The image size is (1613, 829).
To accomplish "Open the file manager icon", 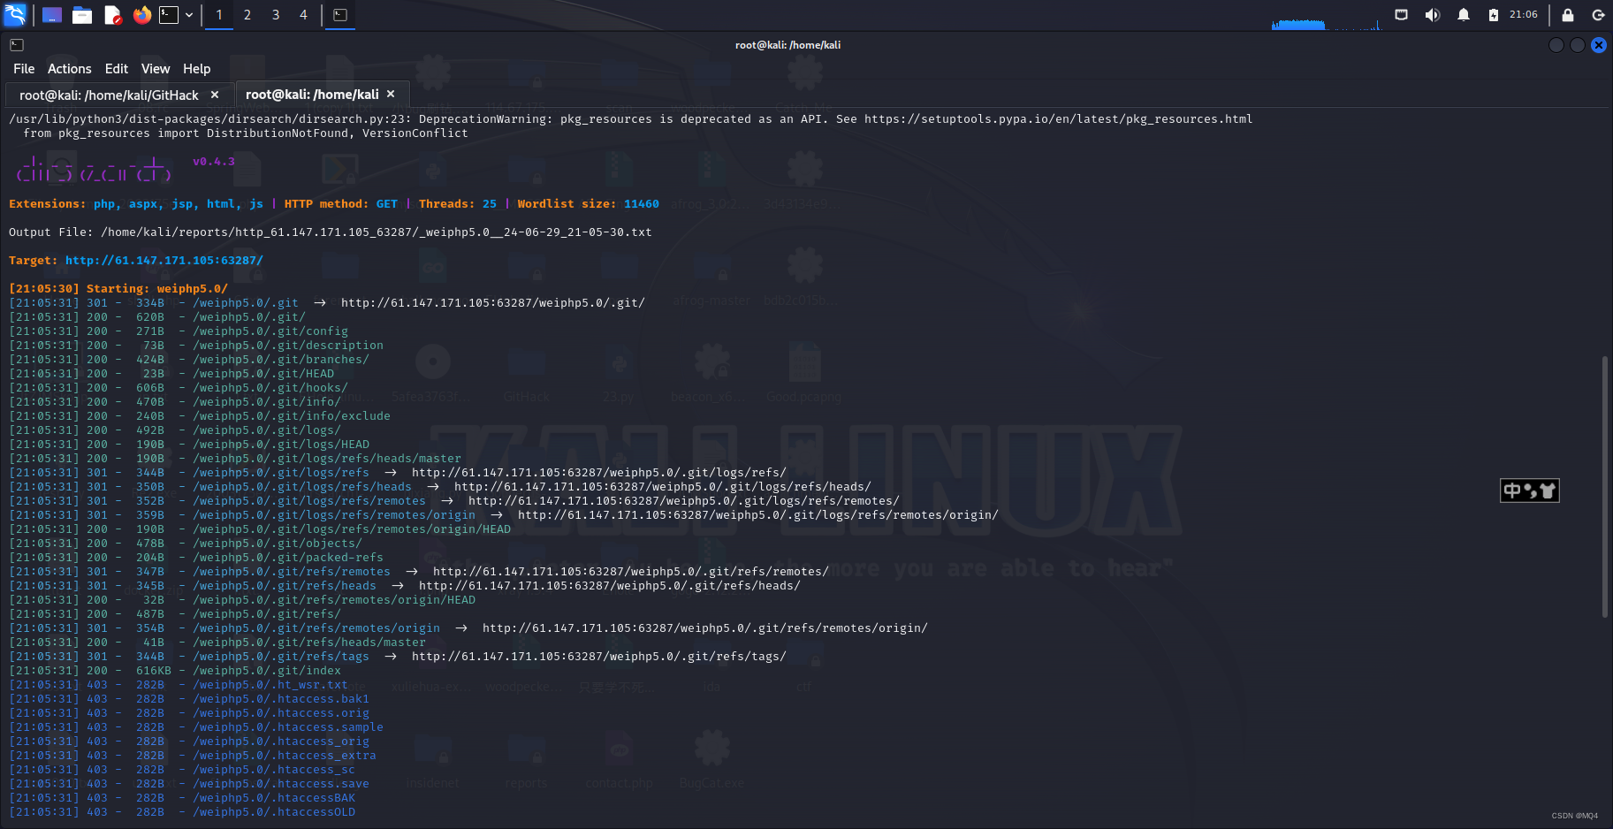I will [x=82, y=14].
